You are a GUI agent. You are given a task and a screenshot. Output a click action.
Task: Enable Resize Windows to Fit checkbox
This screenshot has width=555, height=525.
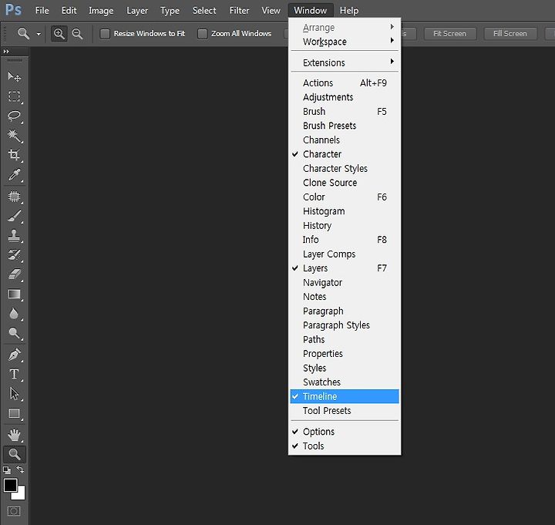pos(105,34)
